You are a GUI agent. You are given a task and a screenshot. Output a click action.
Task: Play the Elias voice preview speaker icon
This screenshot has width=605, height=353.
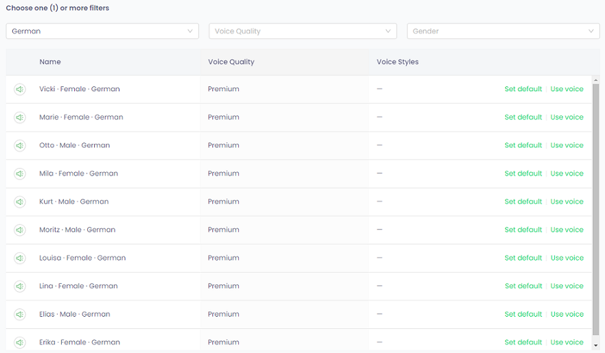click(x=20, y=314)
